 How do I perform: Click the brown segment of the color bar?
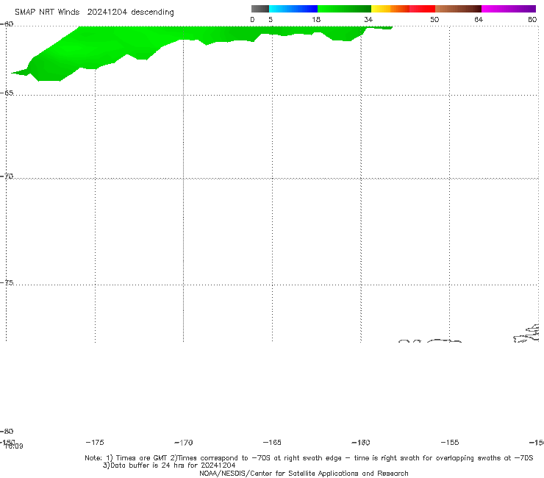point(458,9)
